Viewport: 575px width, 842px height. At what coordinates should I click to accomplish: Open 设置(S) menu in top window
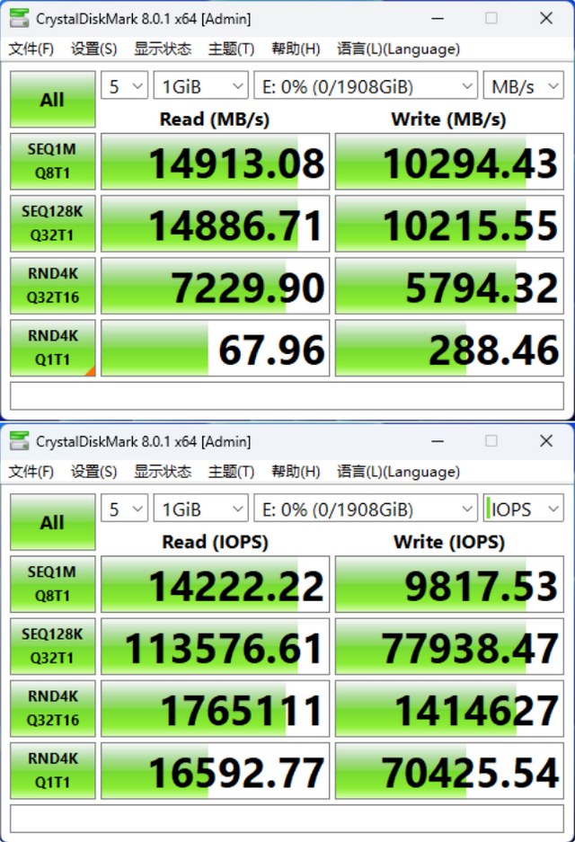[94, 49]
